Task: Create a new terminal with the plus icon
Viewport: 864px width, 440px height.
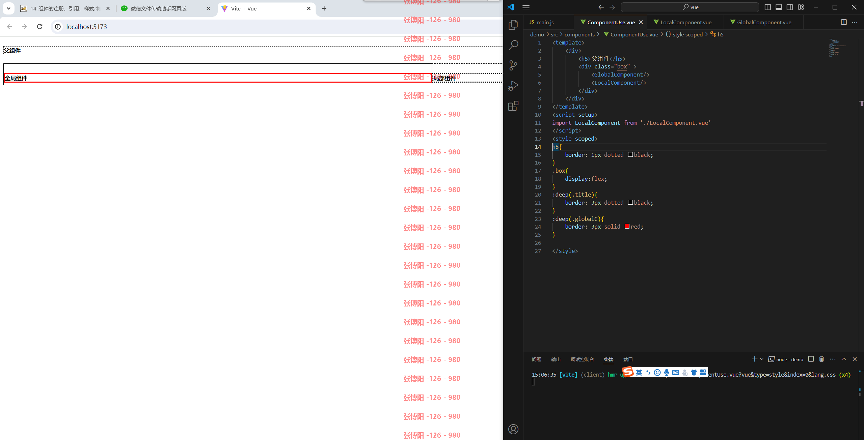Action: pyautogui.click(x=755, y=359)
